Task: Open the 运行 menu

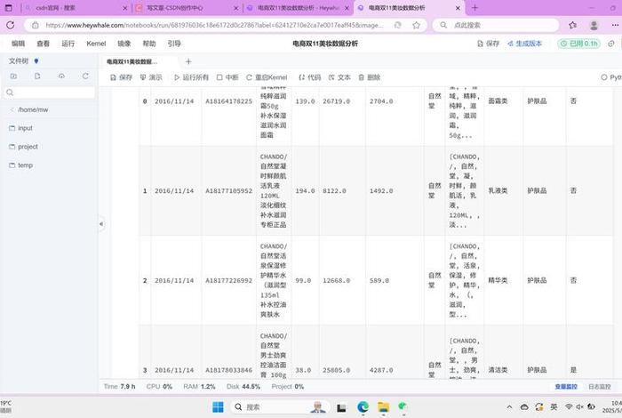Action: pos(68,44)
